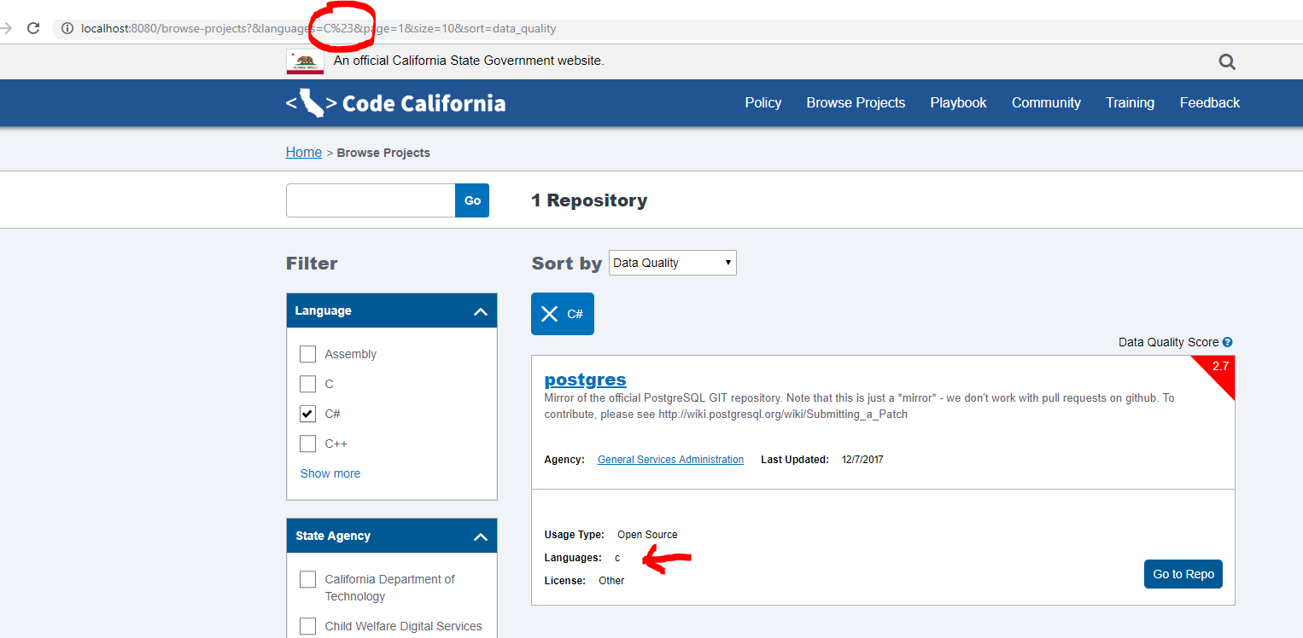Collapse the Language filter panel
The image size is (1303, 638).
(481, 311)
